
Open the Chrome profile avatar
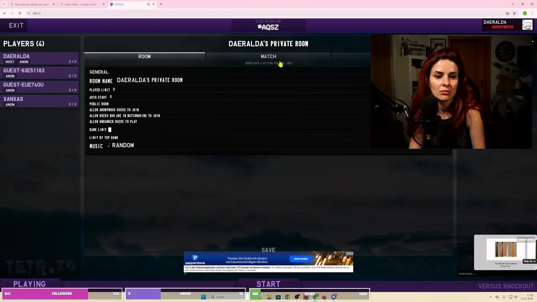click(x=525, y=13)
